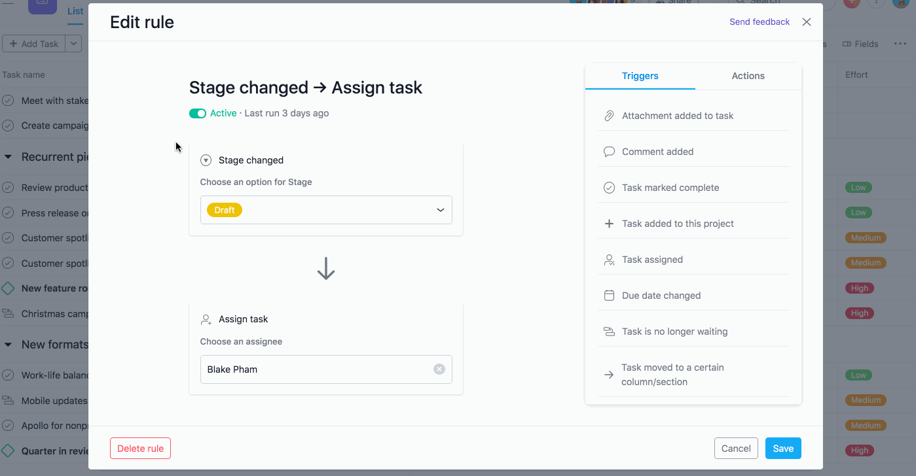Save the rule
Image resolution: width=916 pixels, height=476 pixels.
[x=783, y=449]
